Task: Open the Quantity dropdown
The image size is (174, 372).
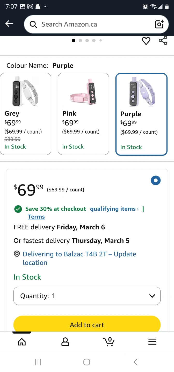Action: coord(87,296)
